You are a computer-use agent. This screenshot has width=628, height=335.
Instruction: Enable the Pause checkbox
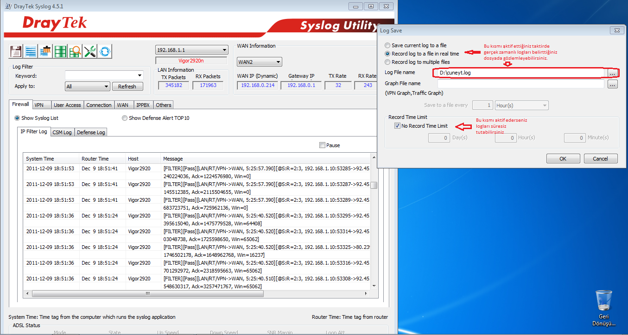pyautogui.click(x=323, y=145)
